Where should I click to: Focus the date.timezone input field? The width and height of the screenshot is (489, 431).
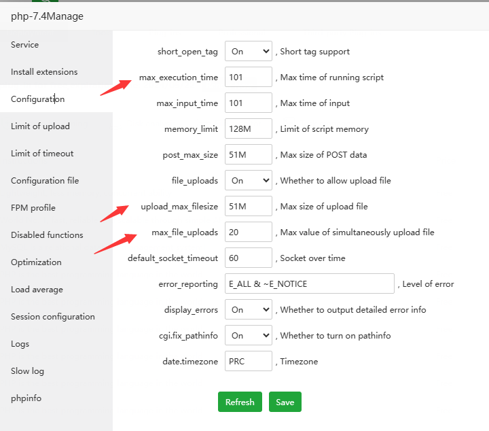(249, 361)
